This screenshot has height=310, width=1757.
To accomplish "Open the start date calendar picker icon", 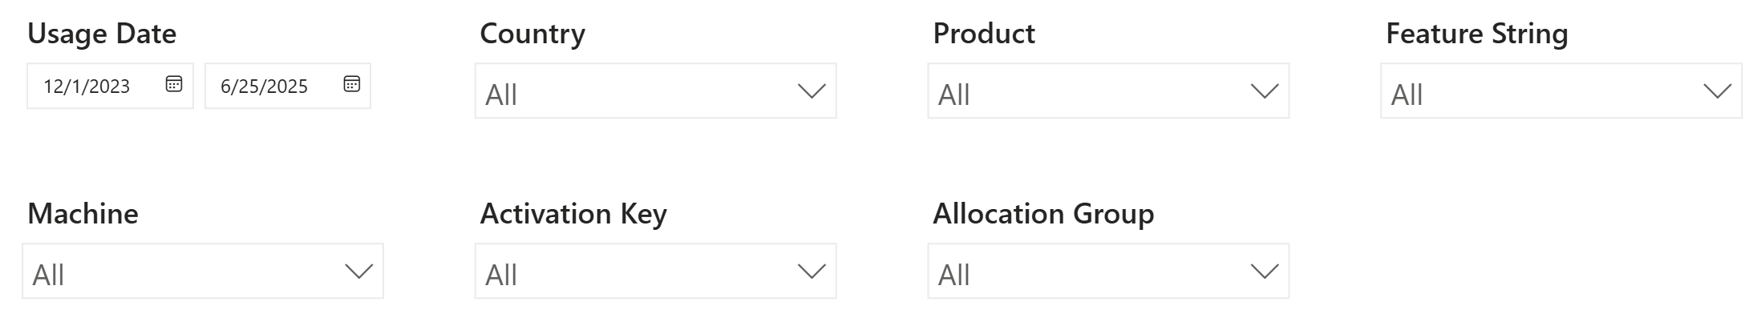I will pos(174,84).
